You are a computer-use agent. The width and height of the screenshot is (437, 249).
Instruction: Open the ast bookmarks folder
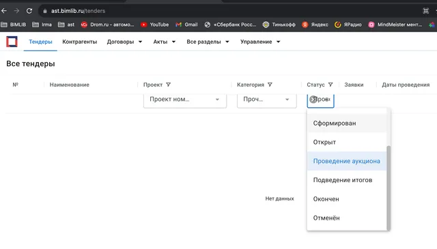pos(66,25)
